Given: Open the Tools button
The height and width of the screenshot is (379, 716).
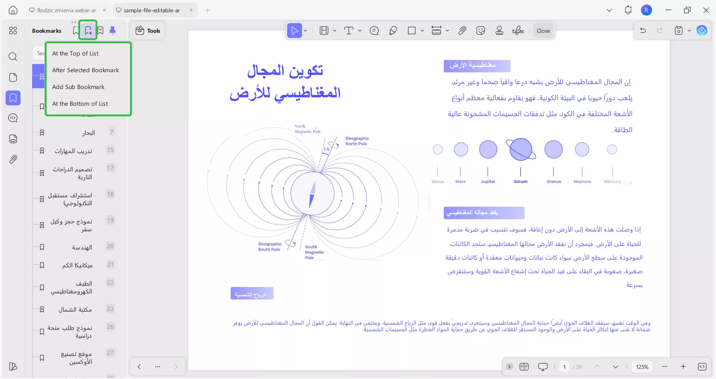Looking at the screenshot, I should (147, 31).
